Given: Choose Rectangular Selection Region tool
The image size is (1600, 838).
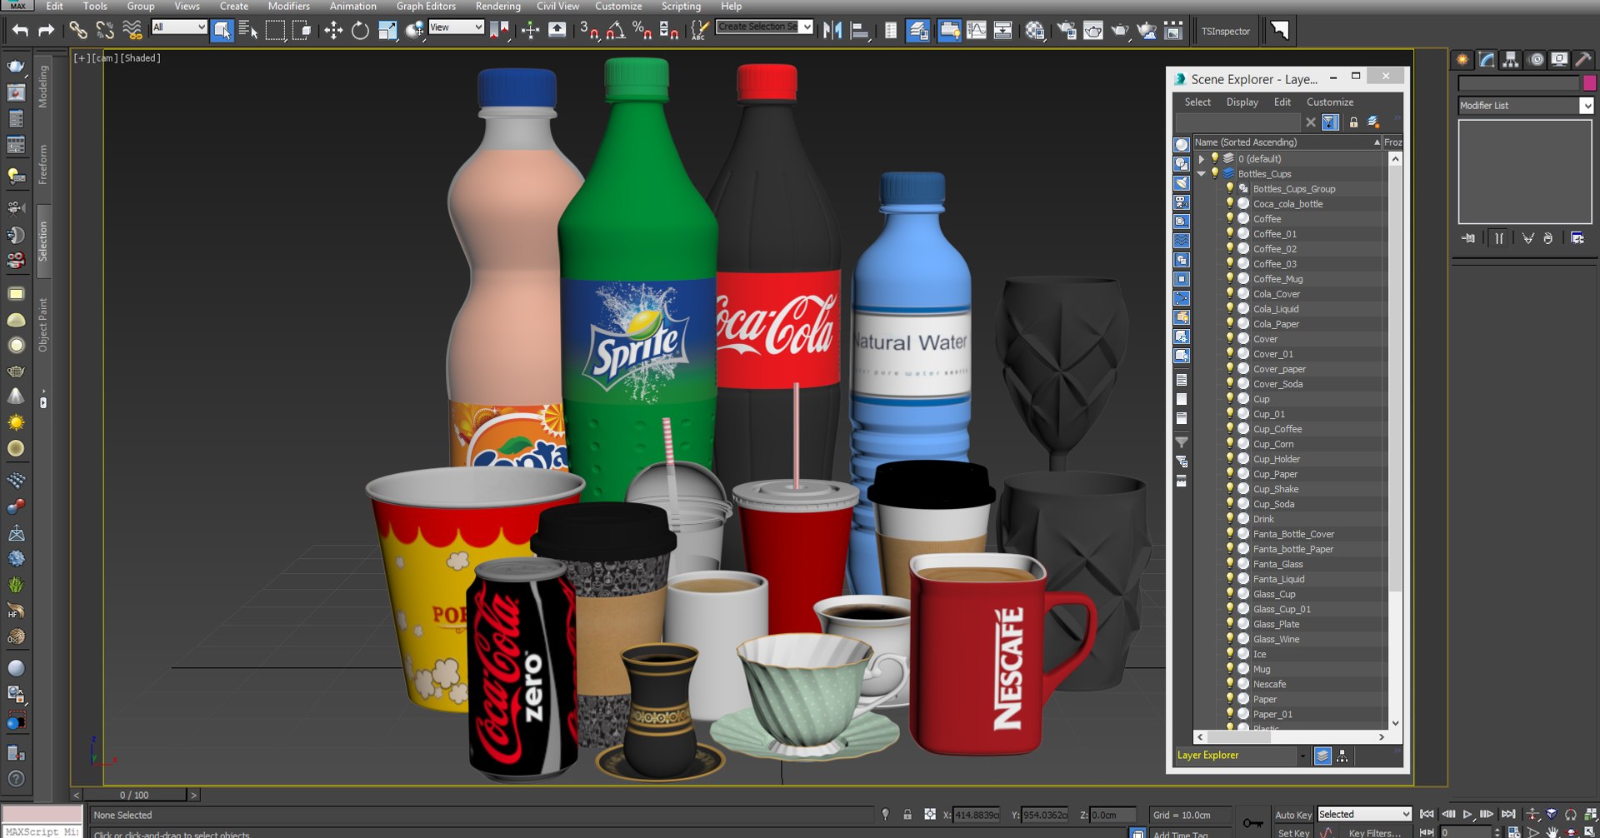Looking at the screenshot, I should [x=275, y=31].
